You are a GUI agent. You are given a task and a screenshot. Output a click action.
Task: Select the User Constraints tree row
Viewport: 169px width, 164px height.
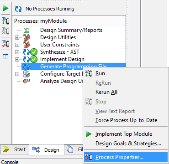[60, 45]
